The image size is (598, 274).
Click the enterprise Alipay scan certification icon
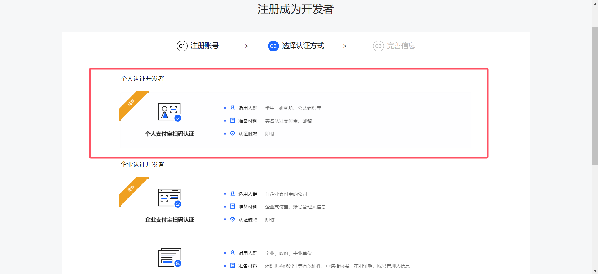[170, 198]
